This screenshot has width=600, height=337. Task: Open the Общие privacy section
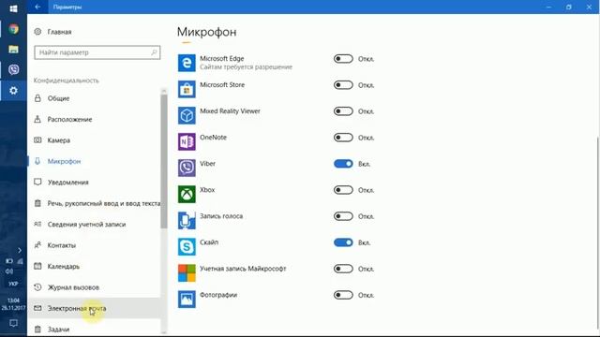[95, 98]
